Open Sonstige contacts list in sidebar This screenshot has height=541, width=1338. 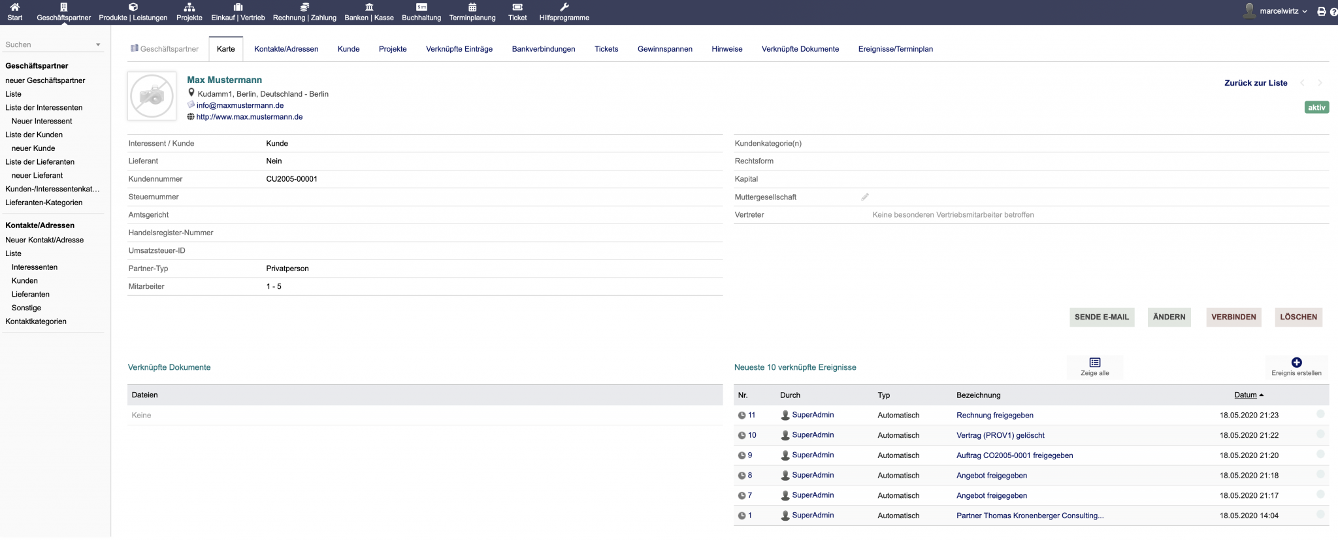point(26,308)
